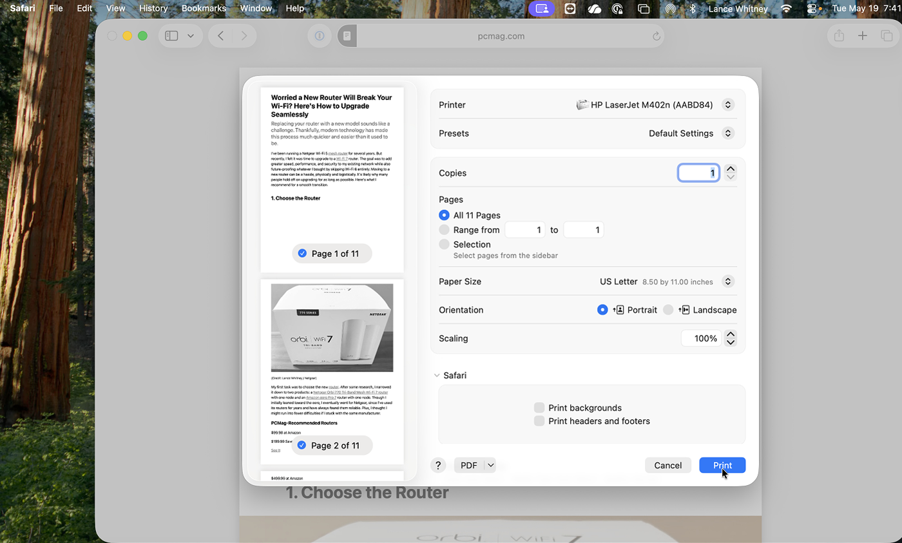Open a new tab with plus icon
Viewport: 902px width, 543px height.
tap(863, 36)
